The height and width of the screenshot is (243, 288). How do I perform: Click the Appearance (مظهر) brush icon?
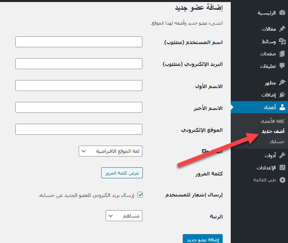click(282, 83)
